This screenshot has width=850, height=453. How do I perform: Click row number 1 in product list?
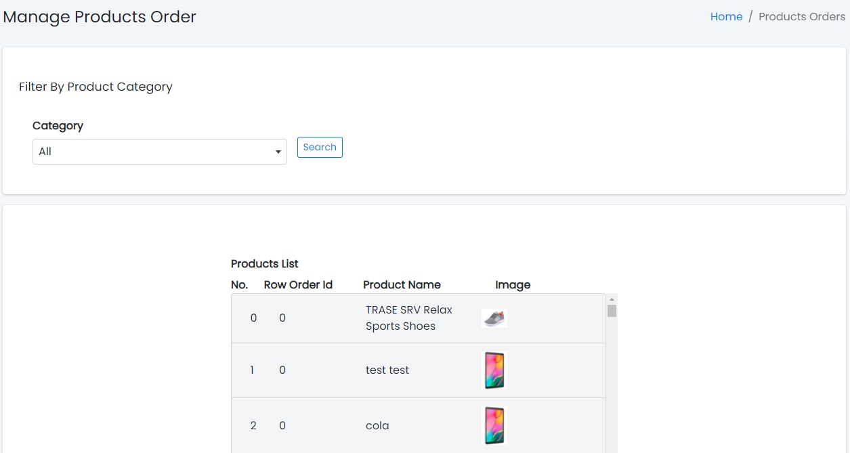coord(252,370)
